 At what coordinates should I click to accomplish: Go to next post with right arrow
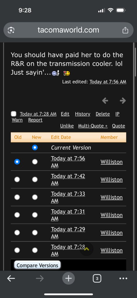[x=123, y=100]
